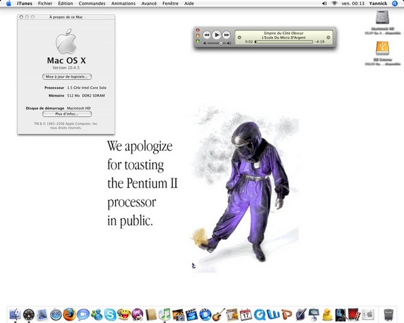
Task: Open the orange USB external drive icon
Action: click(383, 50)
